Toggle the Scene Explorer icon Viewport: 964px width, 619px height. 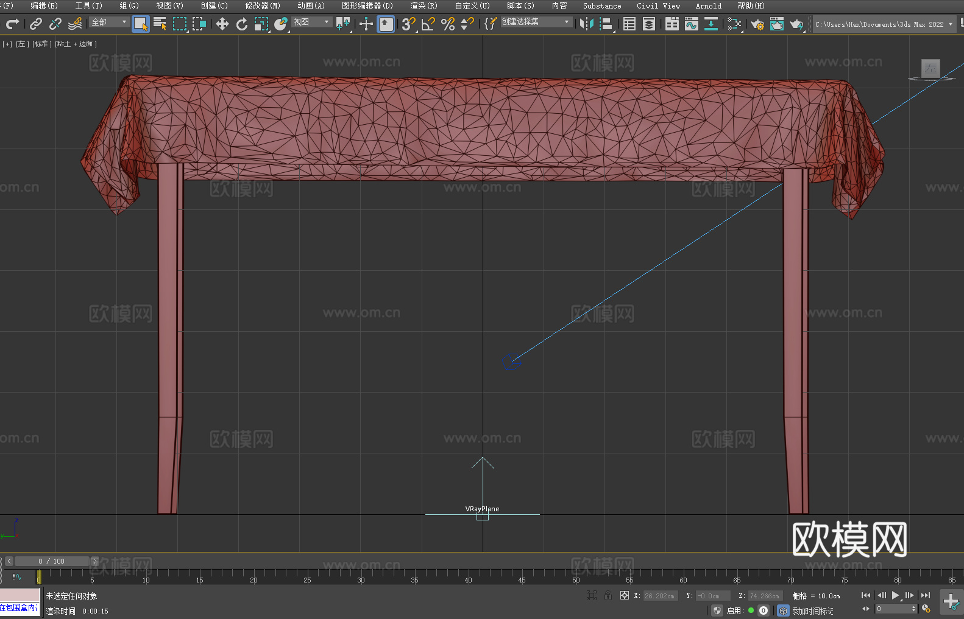[629, 24]
